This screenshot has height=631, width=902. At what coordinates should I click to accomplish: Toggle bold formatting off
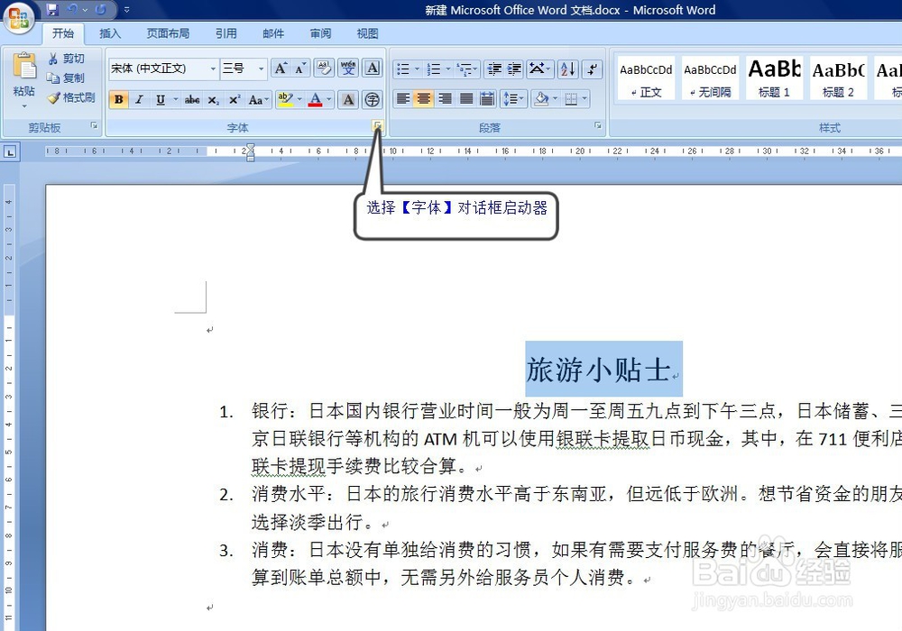click(x=119, y=99)
